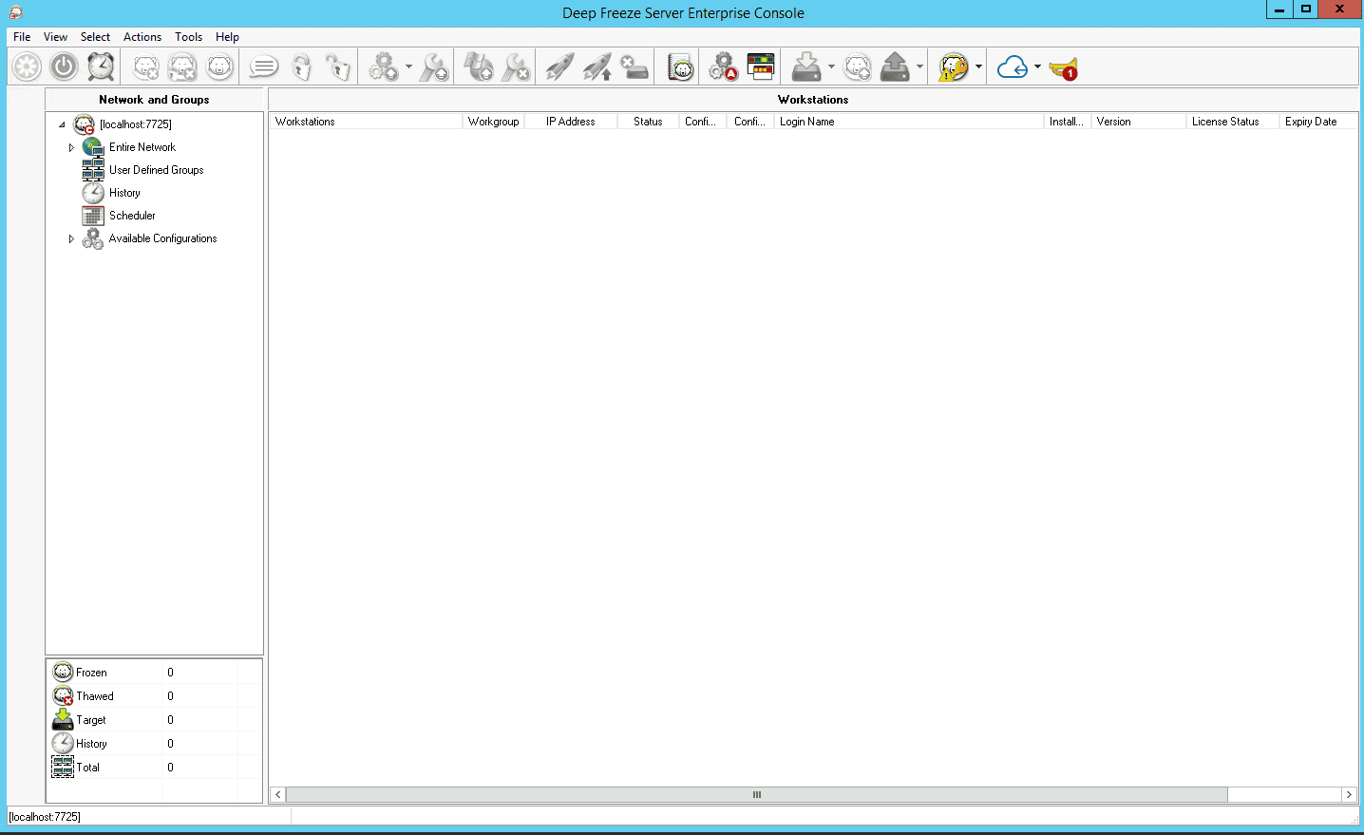This screenshot has height=835, width=1364.
Task: Click the Thawed count row
Action: pos(155,695)
